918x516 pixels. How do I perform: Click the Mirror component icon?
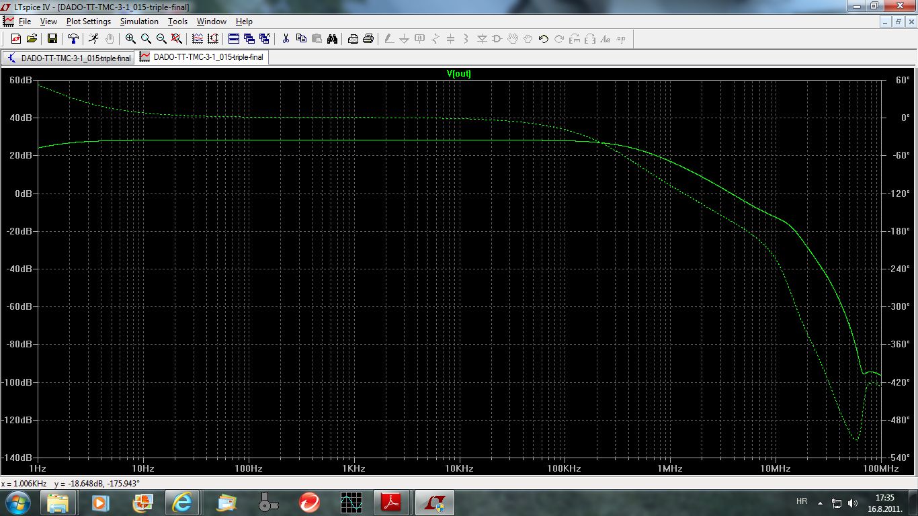coord(590,39)
